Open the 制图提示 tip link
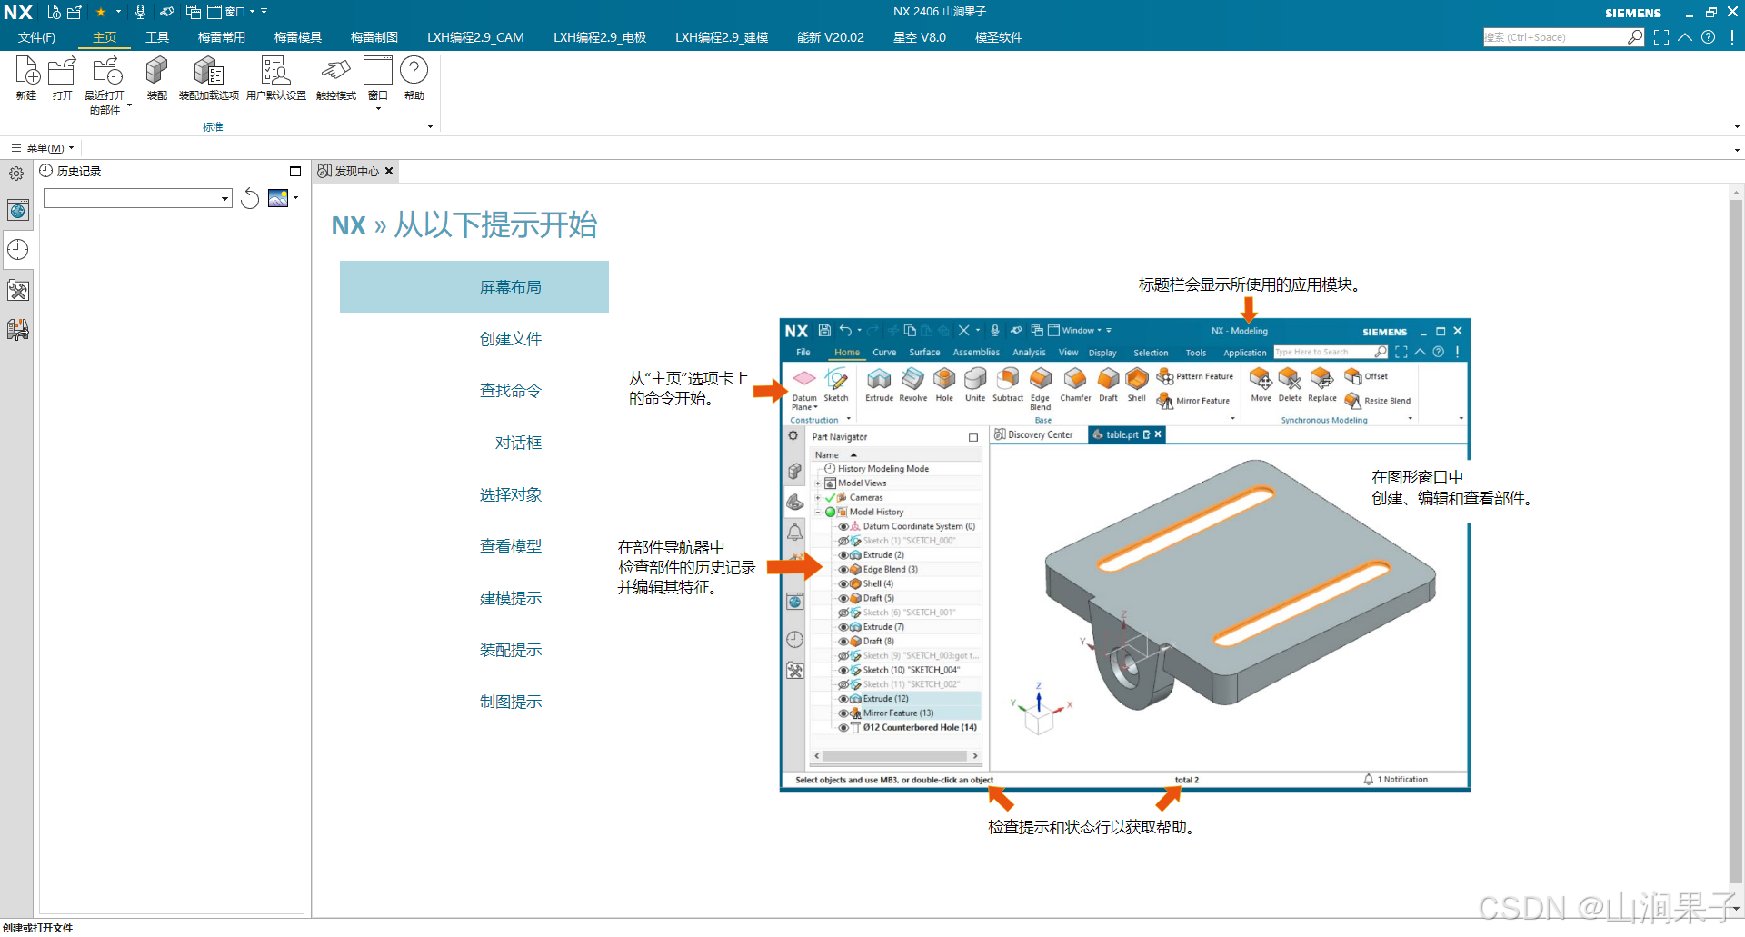1745x937 pixels. pos(511,702)
